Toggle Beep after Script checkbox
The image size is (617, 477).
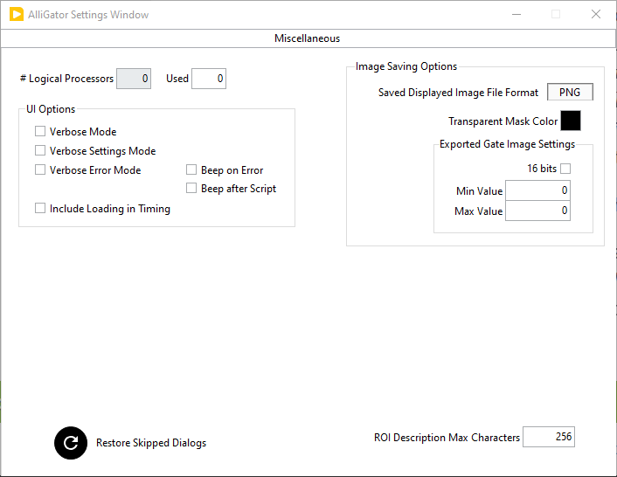tap(191, 188)
